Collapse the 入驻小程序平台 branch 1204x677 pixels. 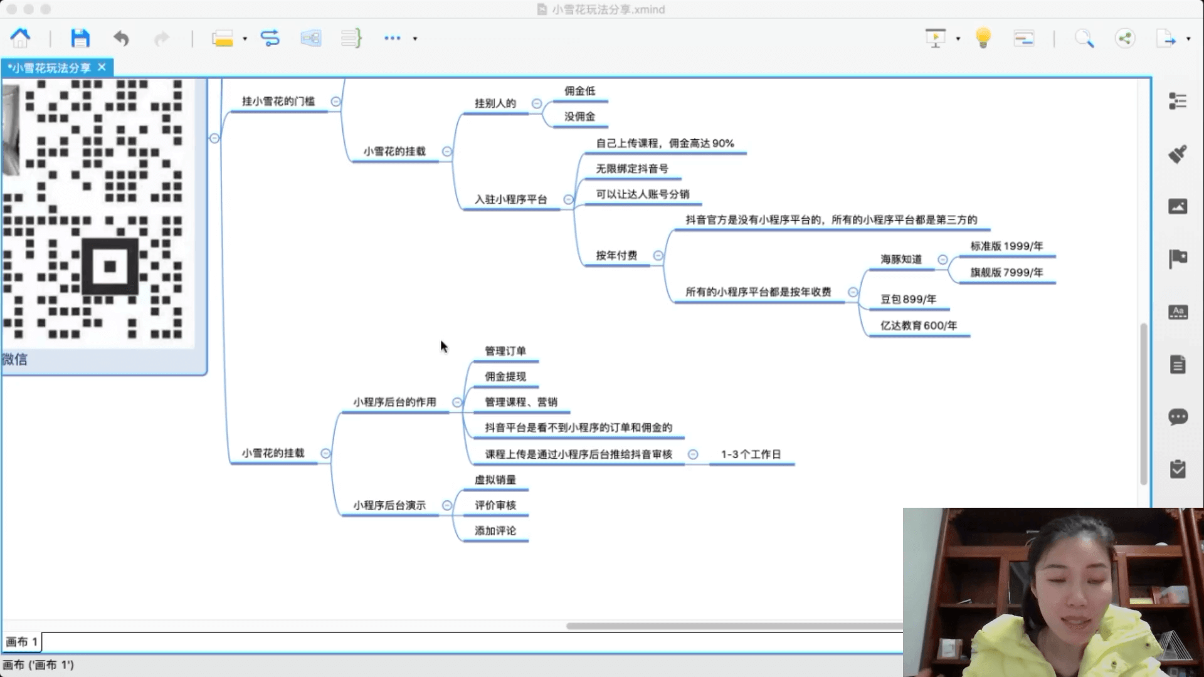(568, 200)
